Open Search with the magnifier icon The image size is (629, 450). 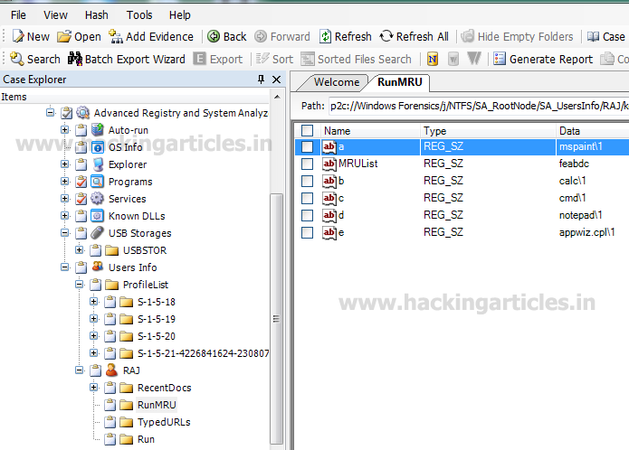coord(17,59)
